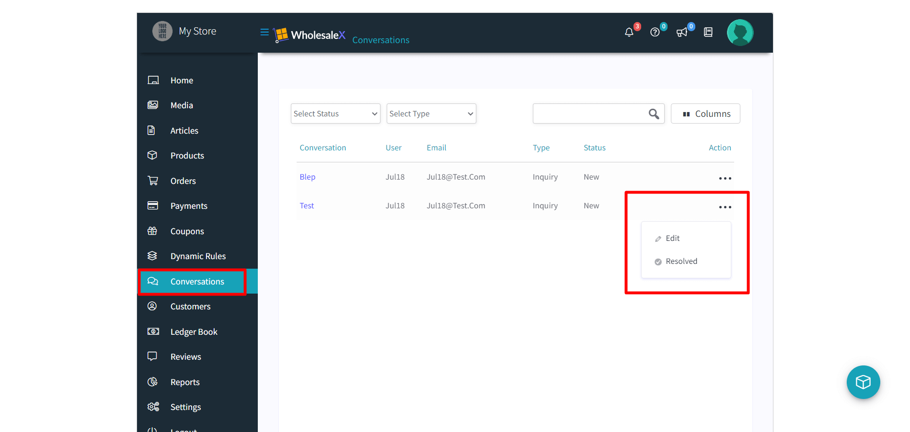Open the Select Status dropdown
This screenshot has height=432, width=910.
click(x=335, y=114)
